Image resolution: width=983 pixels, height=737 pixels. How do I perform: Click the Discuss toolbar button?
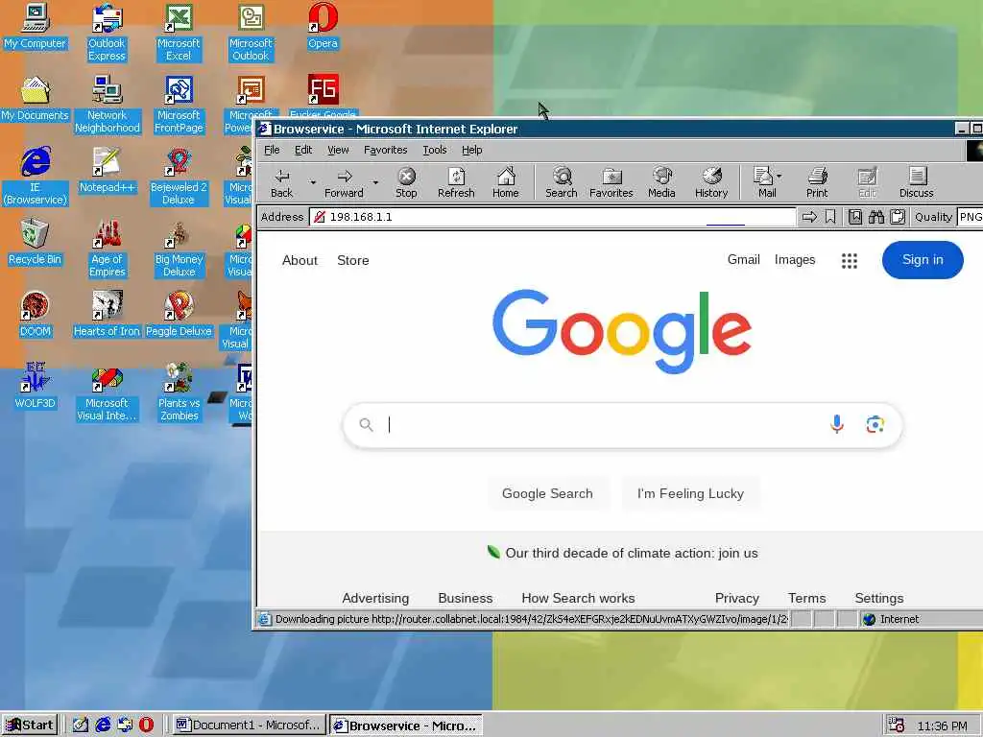point(917,183)
